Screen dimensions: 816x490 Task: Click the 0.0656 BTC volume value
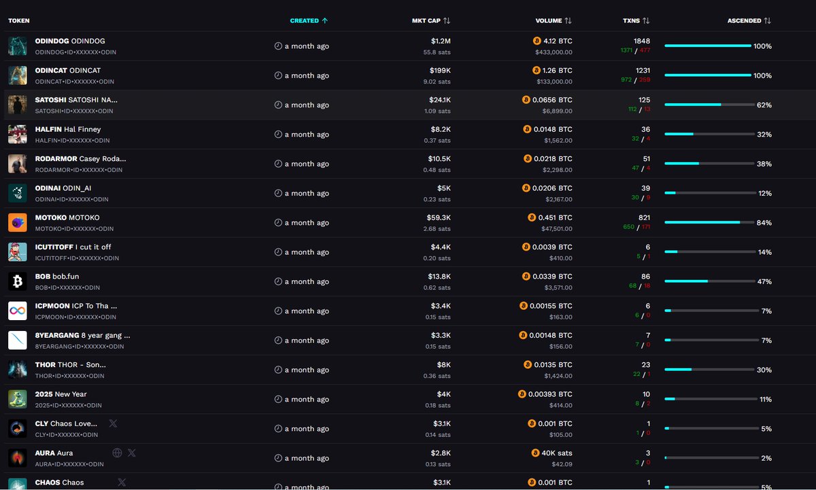[x=553, y=100]
